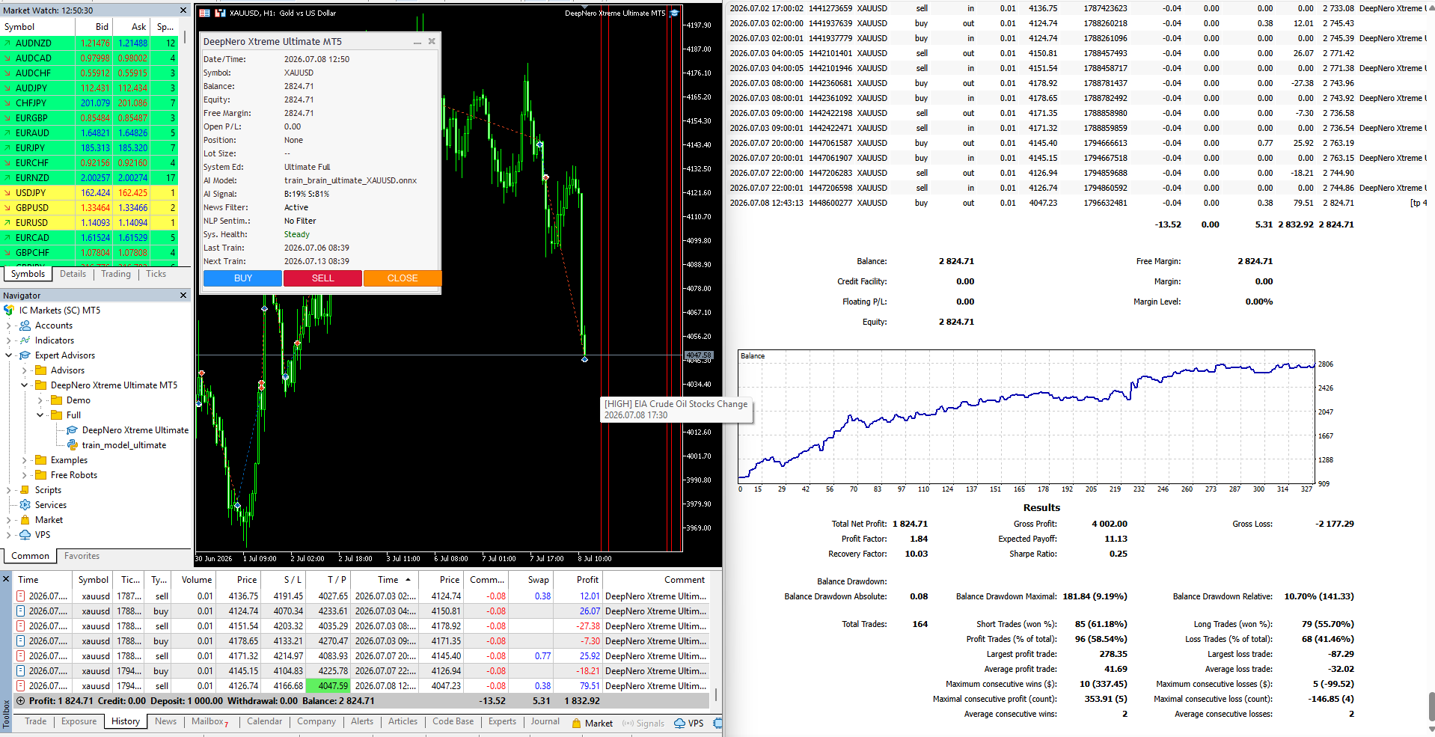The image size is (1435, 737).
Task: Open the Trade tab in Toolbox
Action: tap(35, 721)
